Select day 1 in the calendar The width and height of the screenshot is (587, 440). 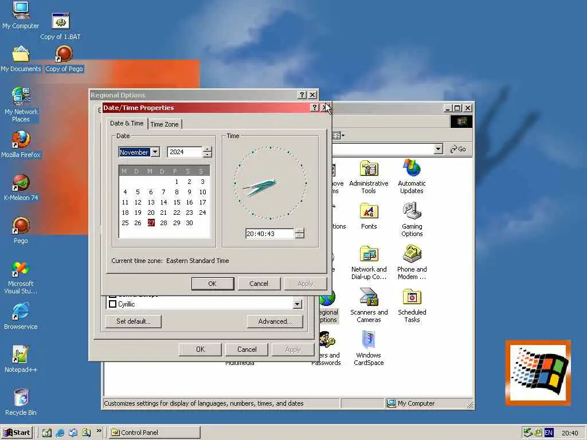[x=177, y=182]
